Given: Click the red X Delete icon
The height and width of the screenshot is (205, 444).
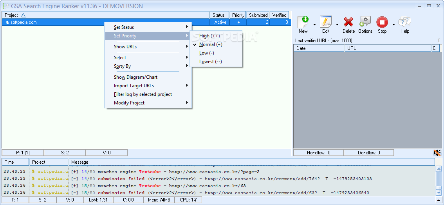Looking at the screenshot, I should pos(348,22).
